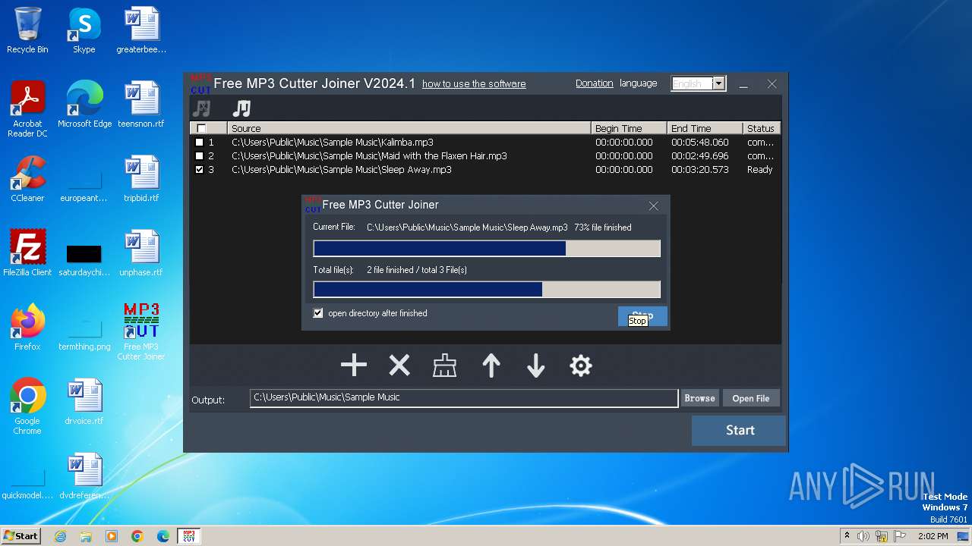This screenshot has height=546, width=972.
Task: Stop the current conversion
Action: coord(642,316)
